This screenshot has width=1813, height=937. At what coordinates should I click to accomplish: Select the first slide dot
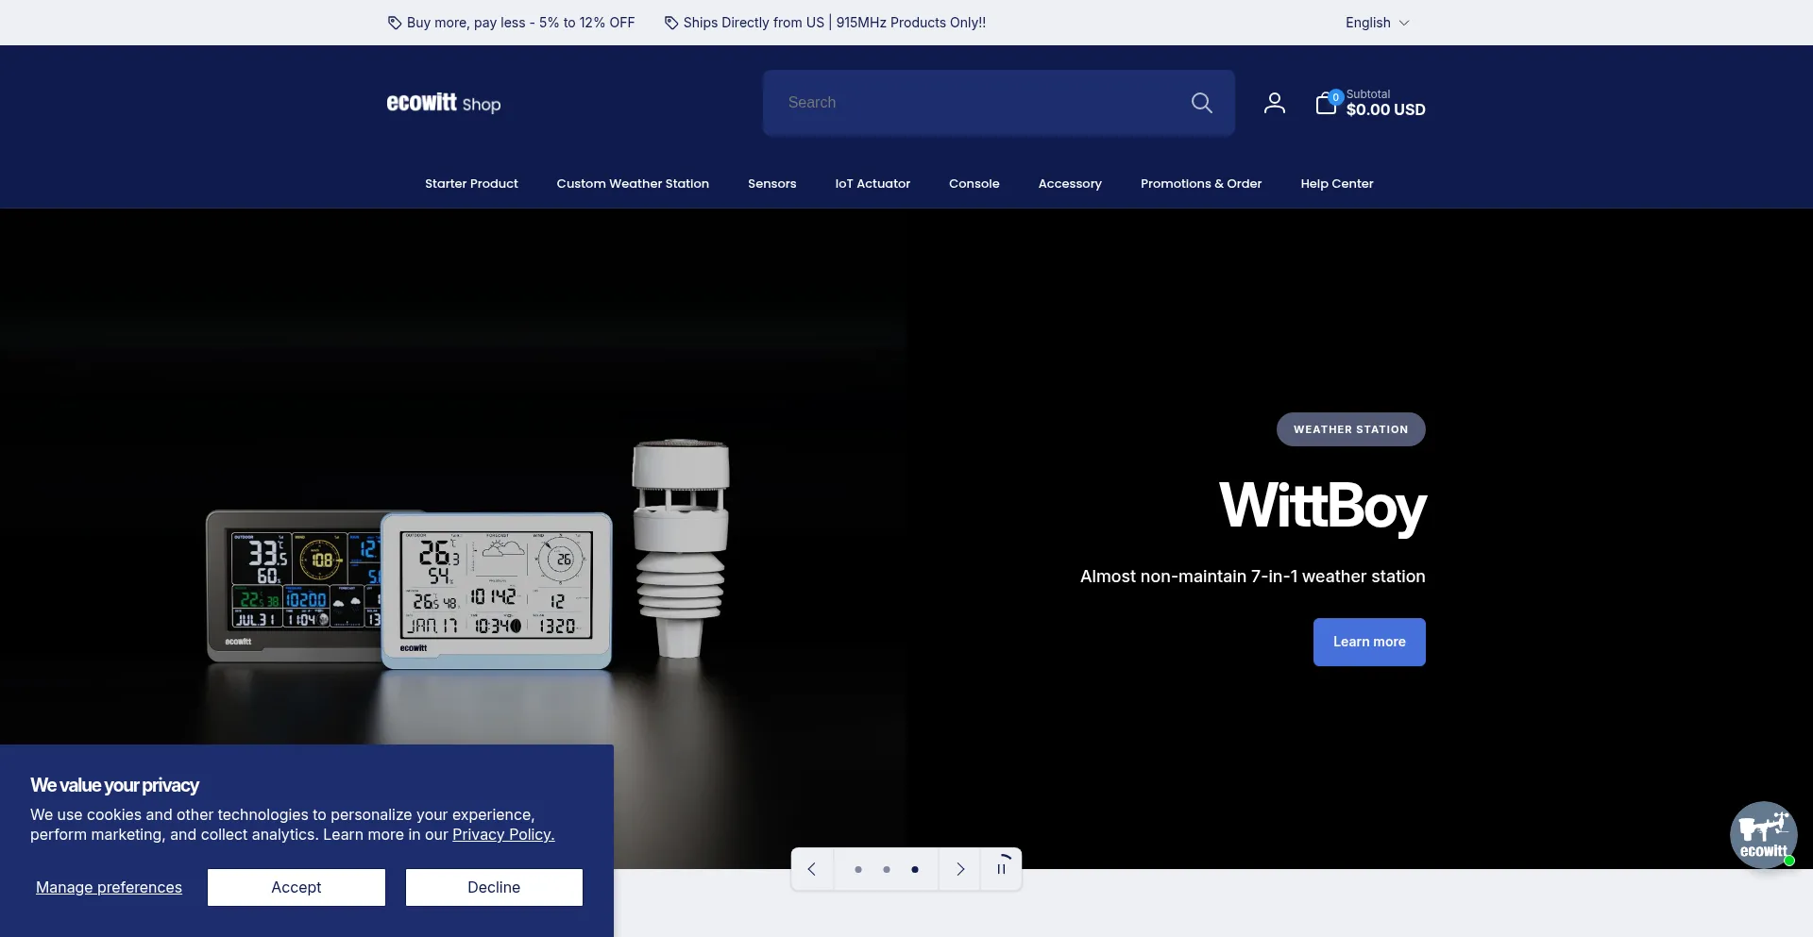pos(858,870)
